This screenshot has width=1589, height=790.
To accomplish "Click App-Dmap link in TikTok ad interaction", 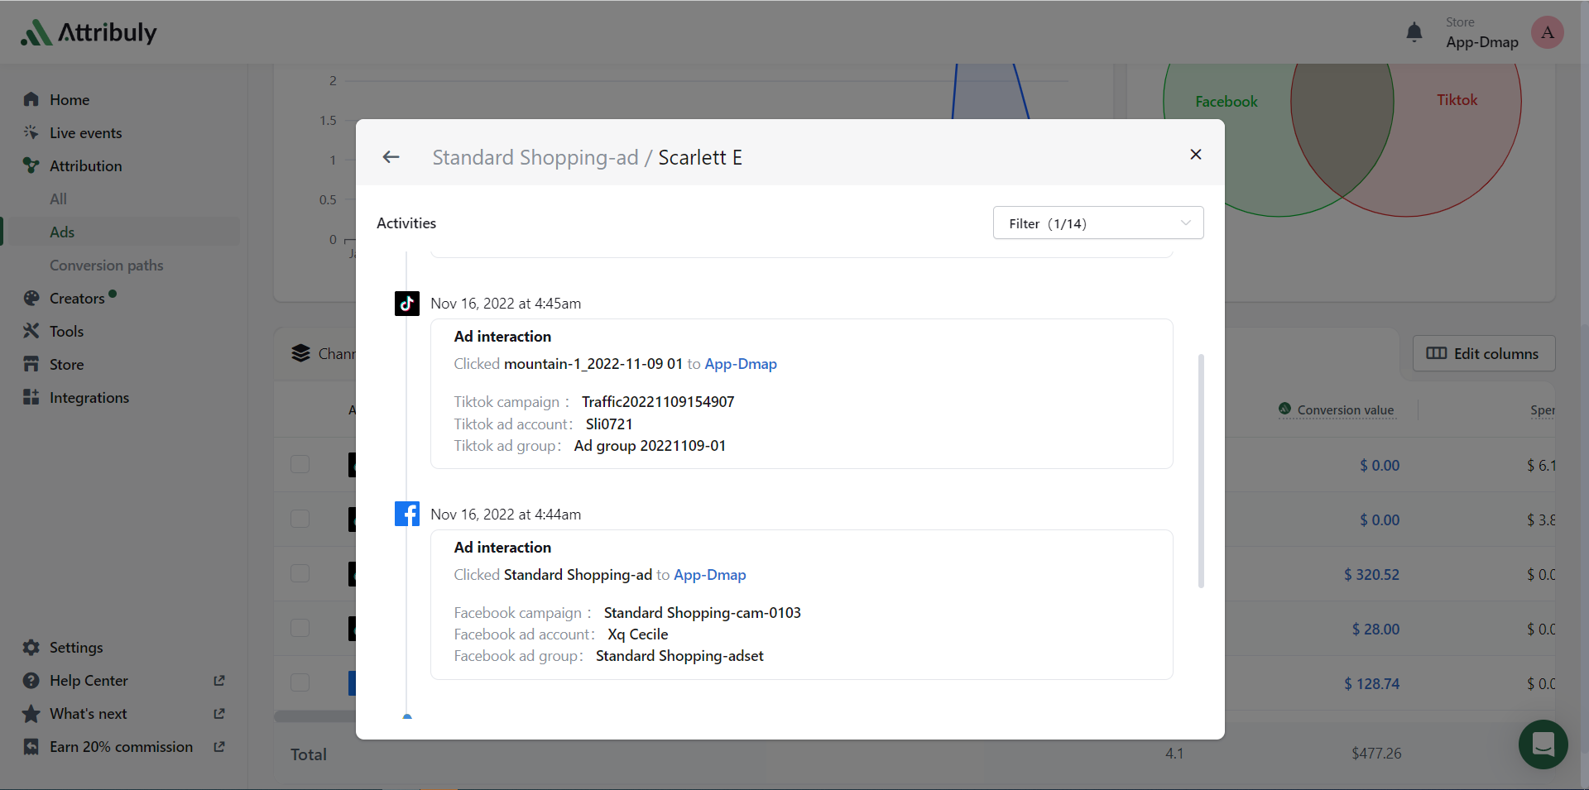I will (x=740, y=364).
